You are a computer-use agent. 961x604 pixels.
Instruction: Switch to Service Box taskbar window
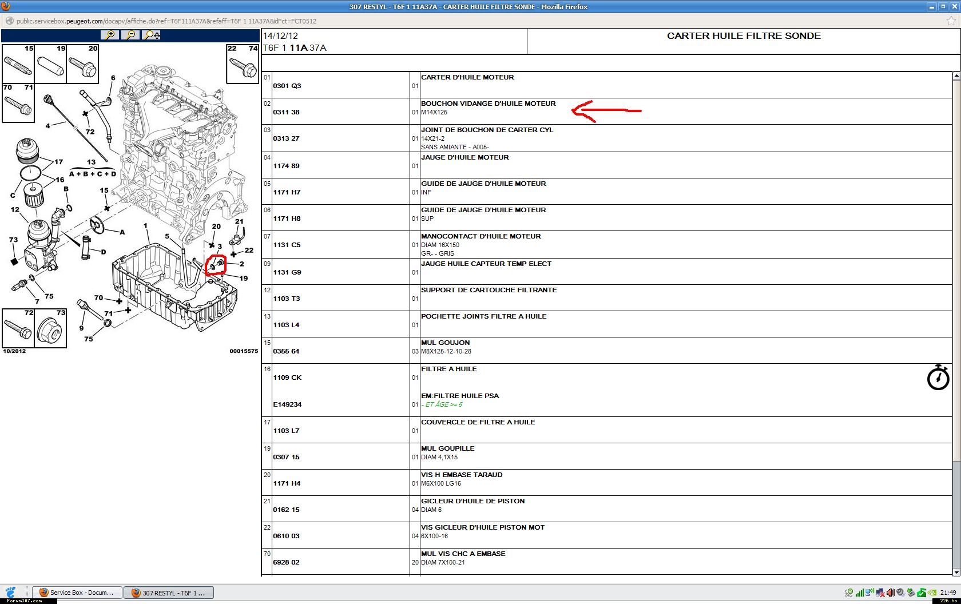77,593
